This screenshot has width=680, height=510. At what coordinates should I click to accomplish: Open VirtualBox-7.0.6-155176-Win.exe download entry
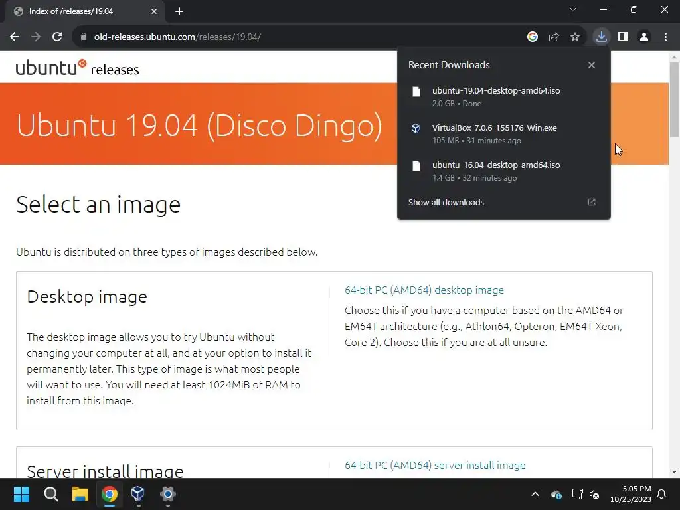504,134
